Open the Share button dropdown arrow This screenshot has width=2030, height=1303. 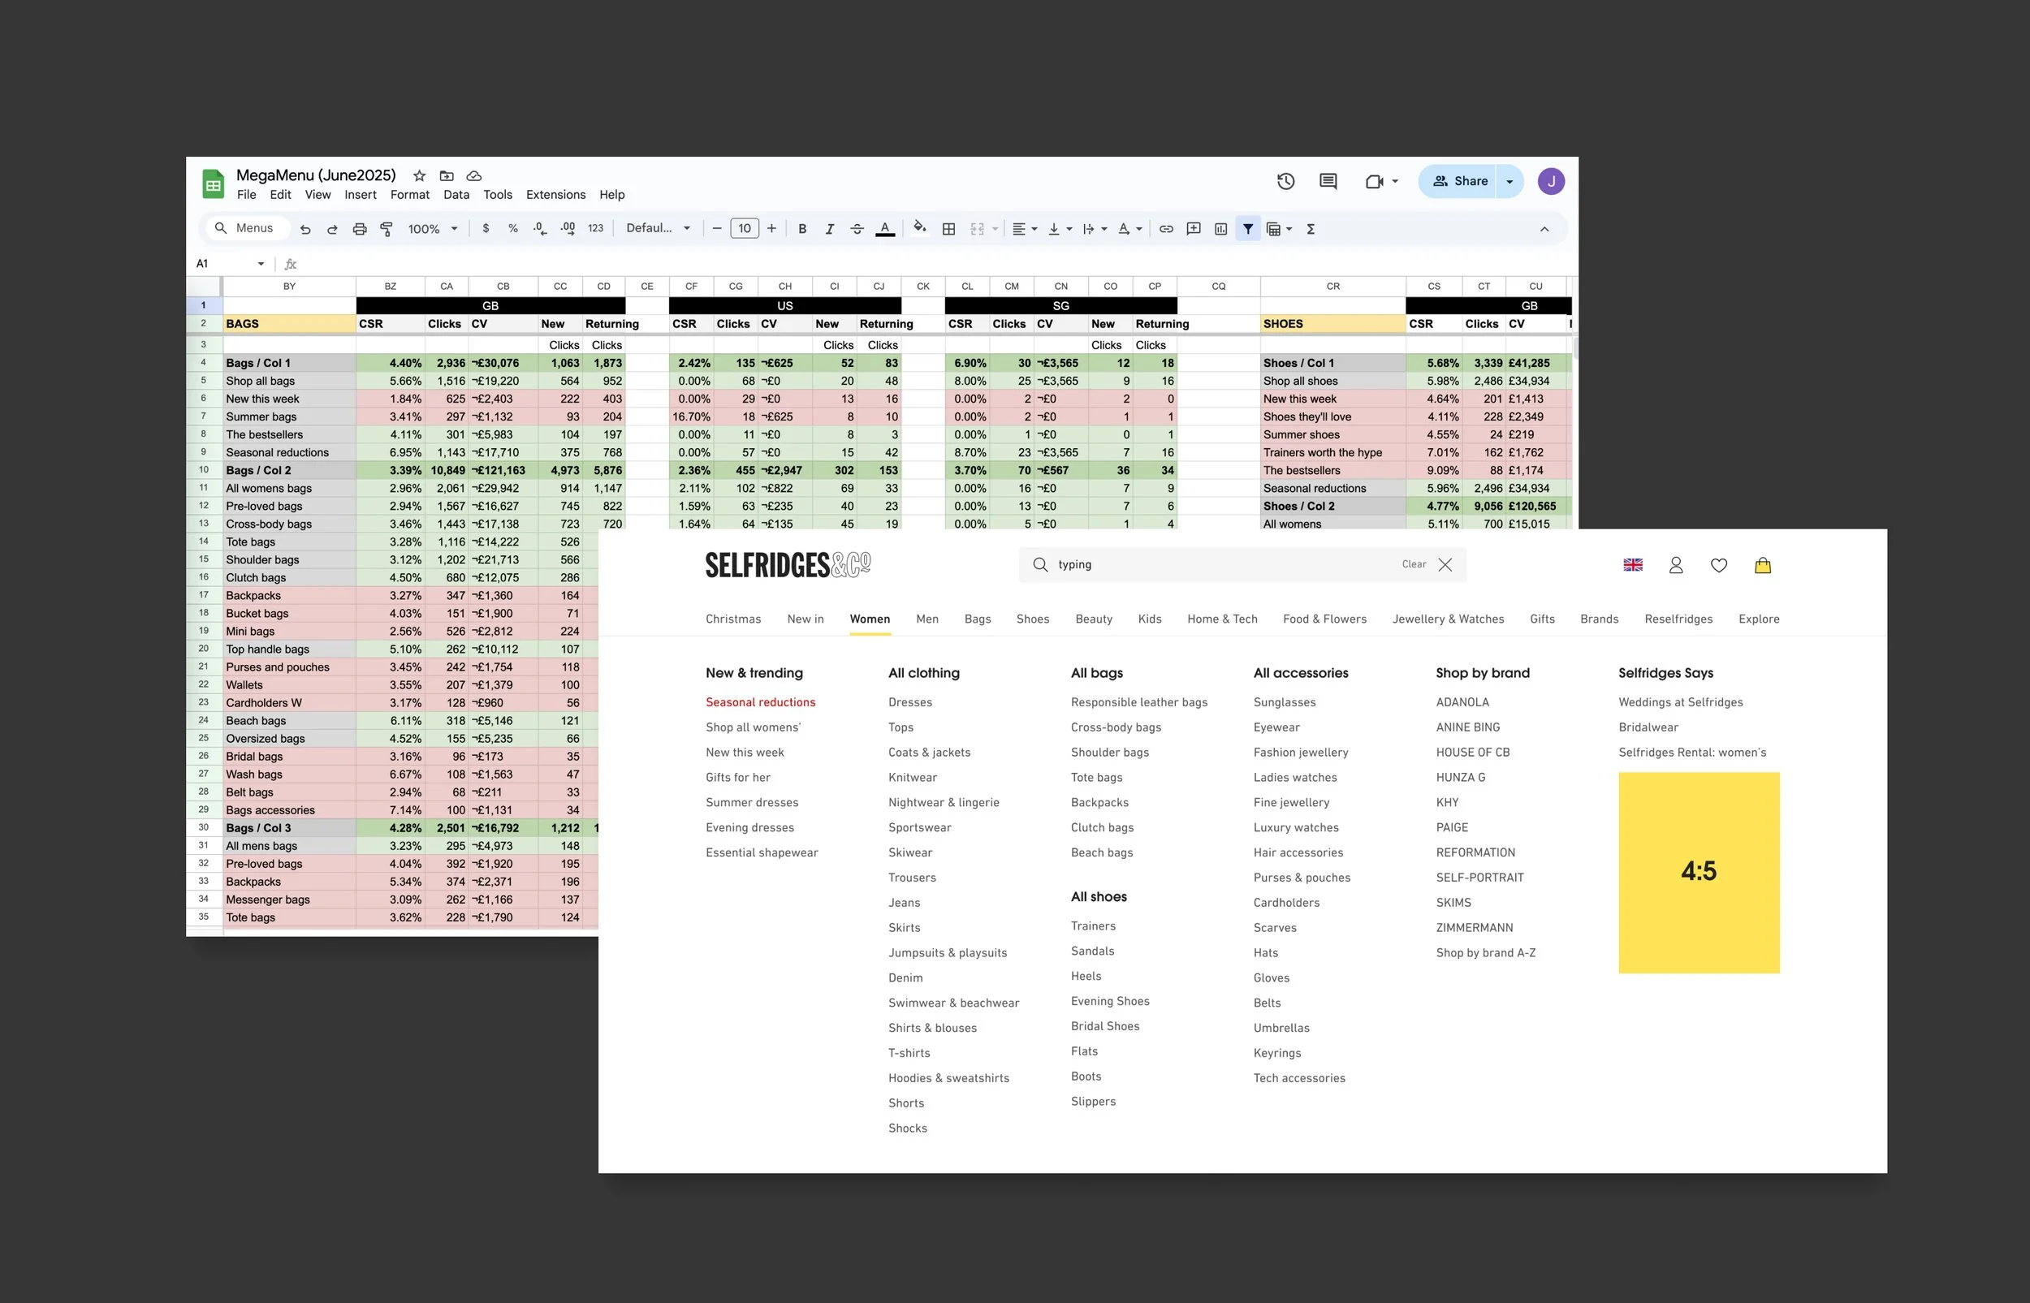(1510, 181)
